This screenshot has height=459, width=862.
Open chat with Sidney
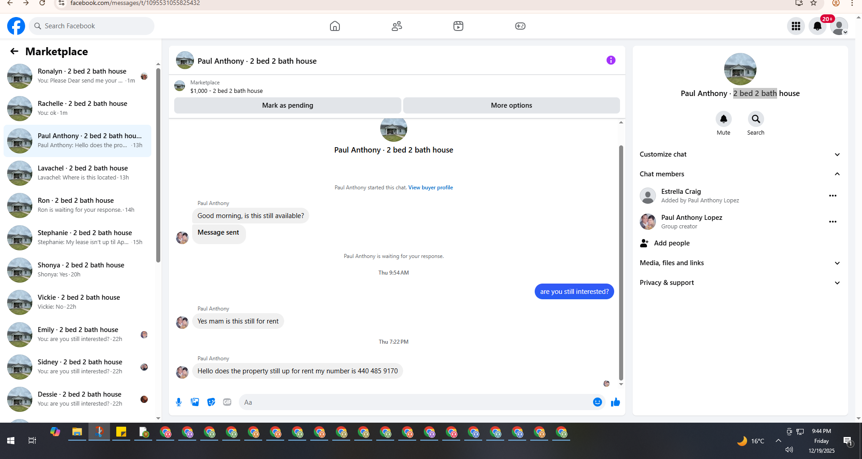[77, 367]
